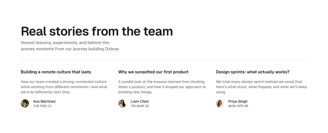
Task: Click Liam Chen's avatar photo
Action: click(x=122, y=103)
